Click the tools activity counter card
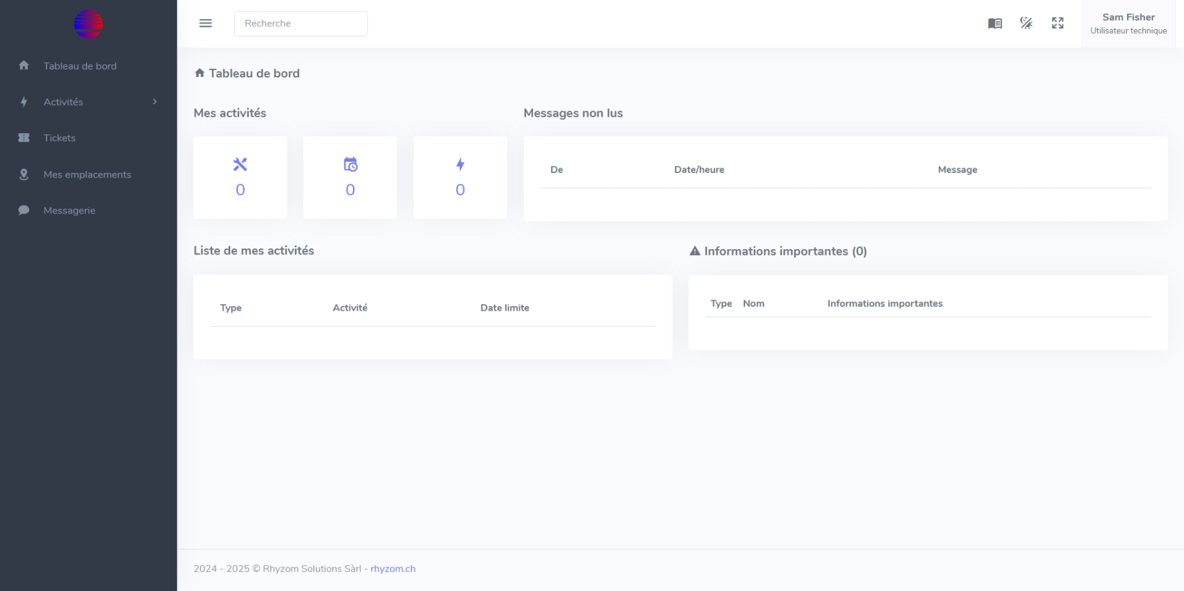Viewport: 1184px width, 591px height. (x=240, y=178)
